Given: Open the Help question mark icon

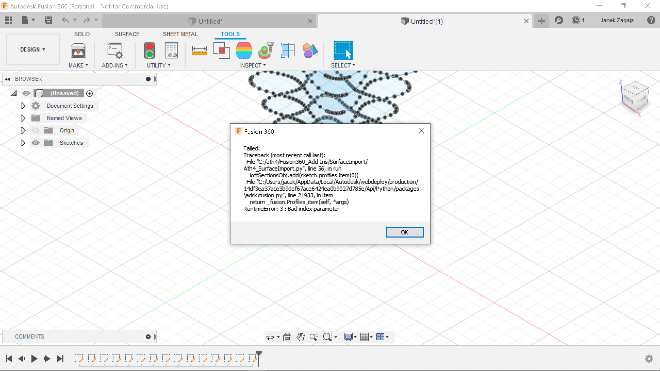Looking at the screenshot, I should click(x=651, y=20).
